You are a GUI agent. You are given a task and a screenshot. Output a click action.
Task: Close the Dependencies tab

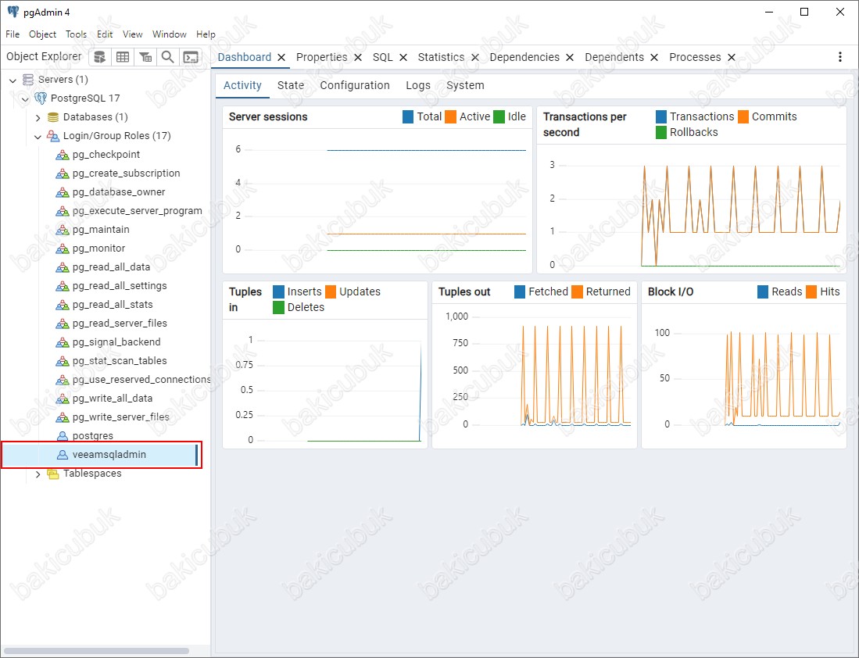tap(570, 58)
